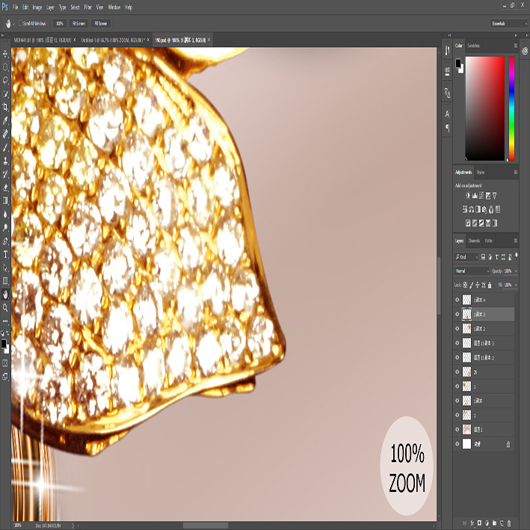Viewport: 530px width, 530px height.
Task: Select the Blur tool
Action: [5, 215]
